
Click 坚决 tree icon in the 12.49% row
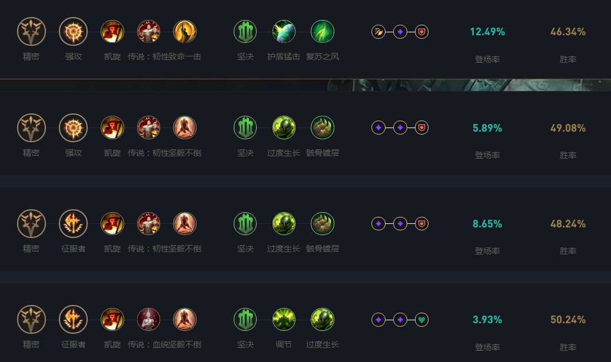(x=245, y=32)
